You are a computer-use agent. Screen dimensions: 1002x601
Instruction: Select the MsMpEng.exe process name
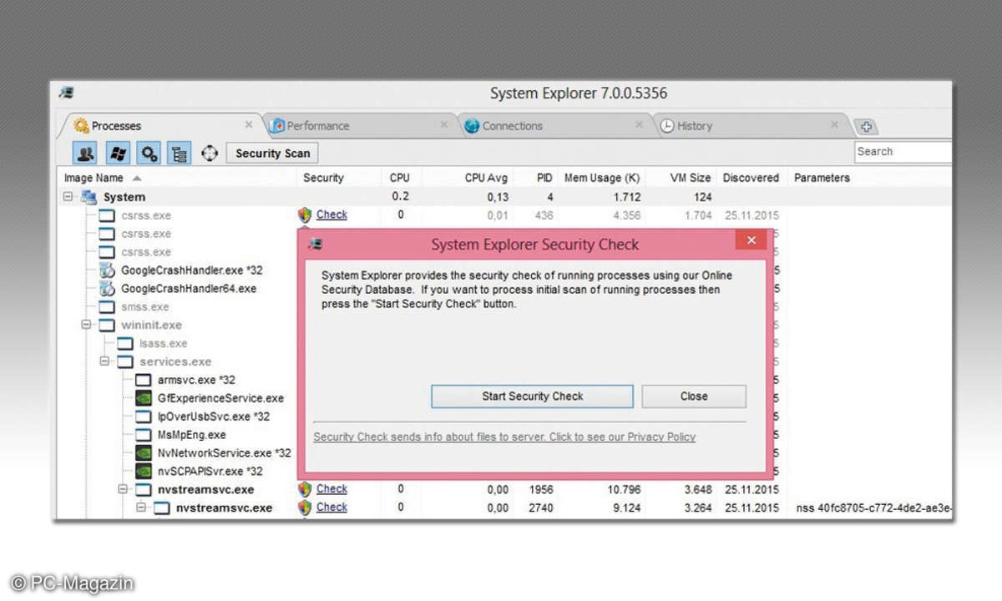coord(192,435)
